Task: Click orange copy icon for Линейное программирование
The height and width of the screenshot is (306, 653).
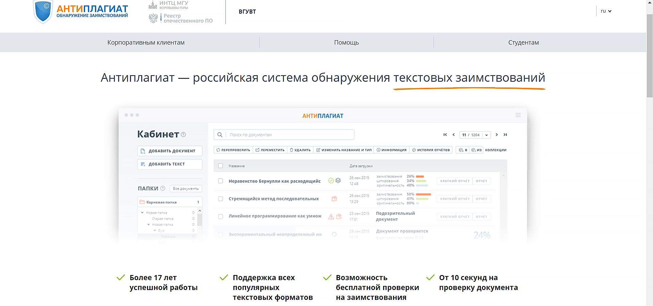Action: click(x=339, y=216)
